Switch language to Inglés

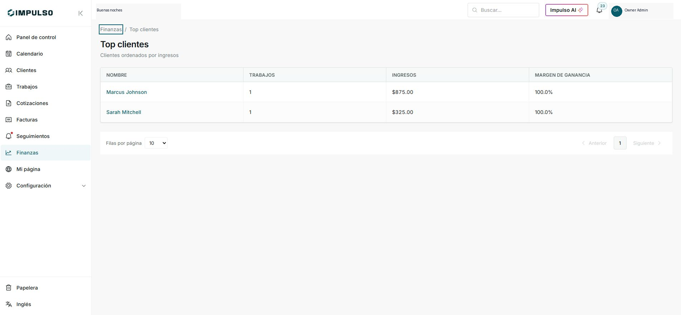tap(45, 304)
